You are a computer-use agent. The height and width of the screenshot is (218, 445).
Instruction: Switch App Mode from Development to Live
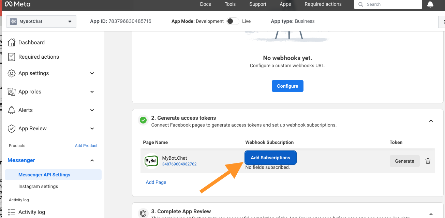pos(233,21)
